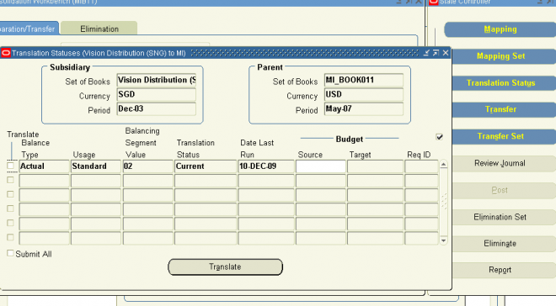Viewport: 556px width, 306px height.
Task: Check Translate box in third row
Action: [11, 194]
